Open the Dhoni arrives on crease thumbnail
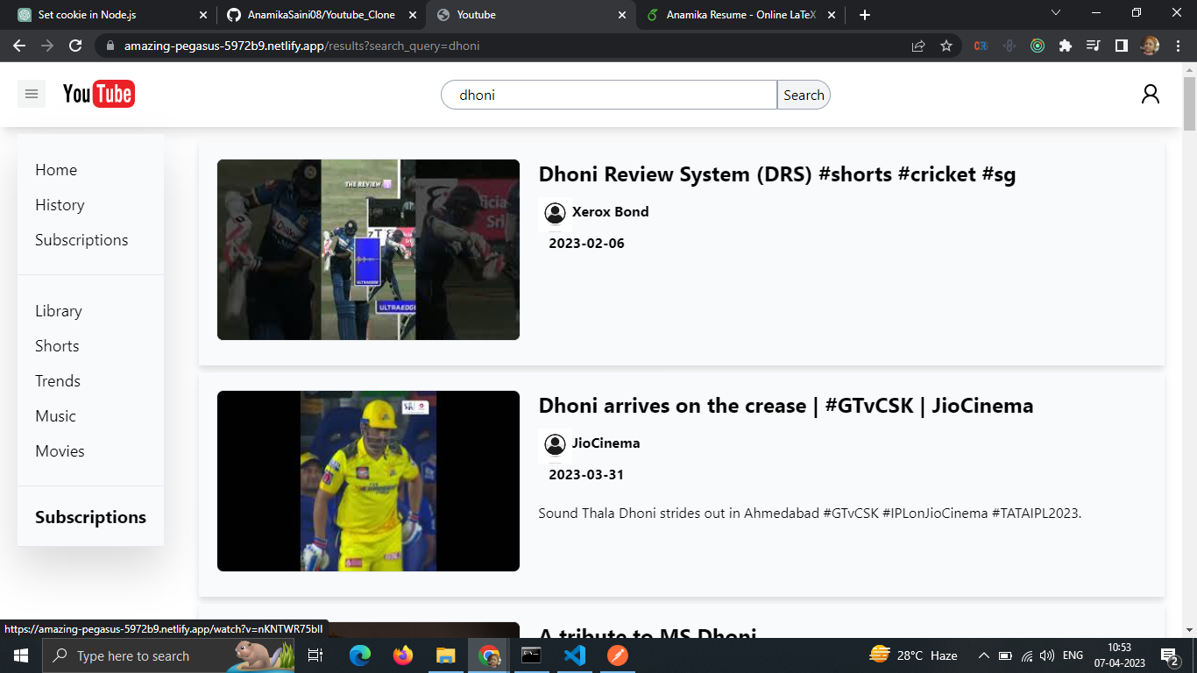Image resolution: width=1197 pixels, height=673 pixels. click(368, 480)
